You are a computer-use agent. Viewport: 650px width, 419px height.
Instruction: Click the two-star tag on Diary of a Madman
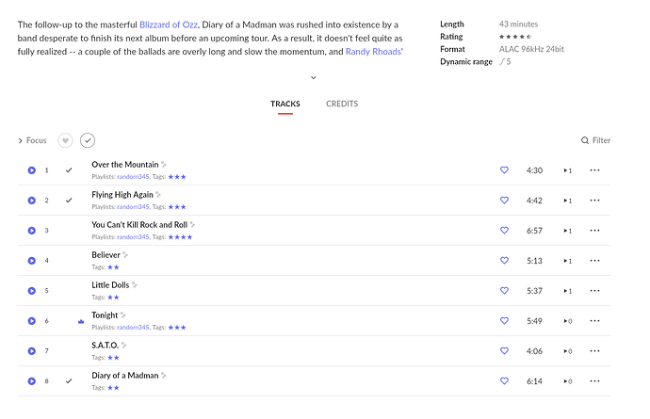[x=113, y=388]
